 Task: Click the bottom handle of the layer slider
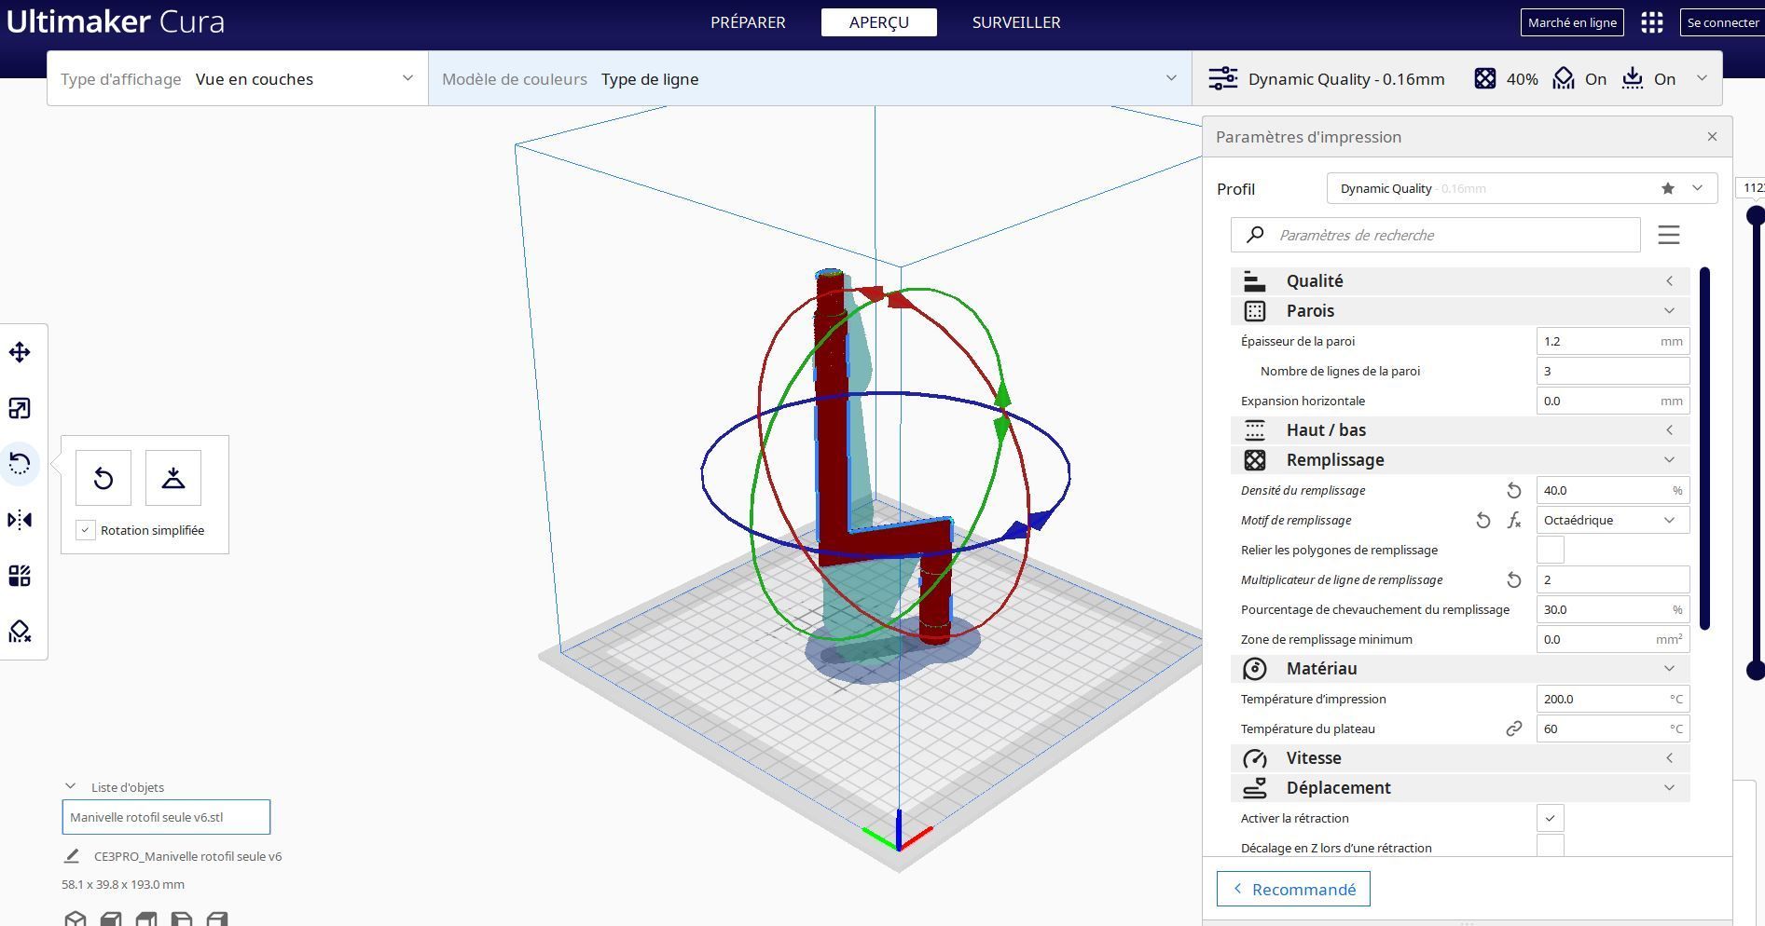(1756, 670)
